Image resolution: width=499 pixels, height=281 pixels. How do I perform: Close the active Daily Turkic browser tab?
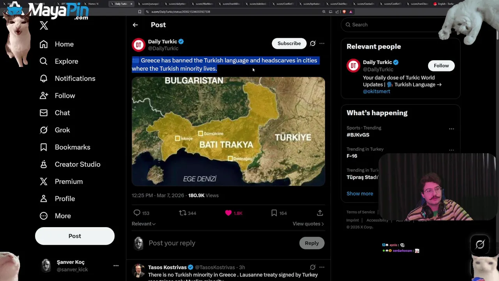131,4
